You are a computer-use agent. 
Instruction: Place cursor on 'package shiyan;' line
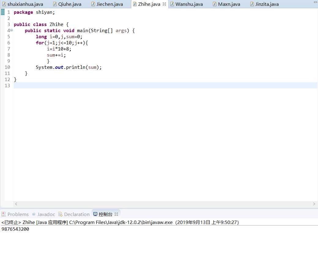[x=34, y=12]
